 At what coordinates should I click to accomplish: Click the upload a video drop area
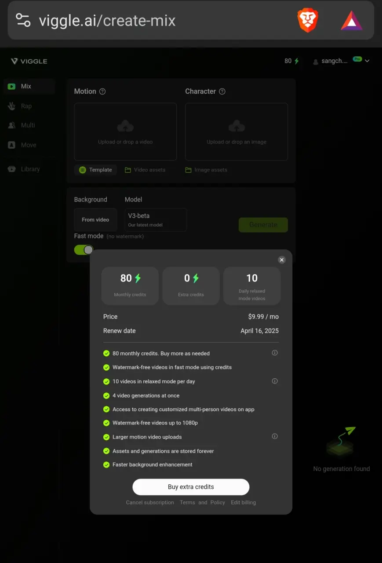[x=125, y=132]
